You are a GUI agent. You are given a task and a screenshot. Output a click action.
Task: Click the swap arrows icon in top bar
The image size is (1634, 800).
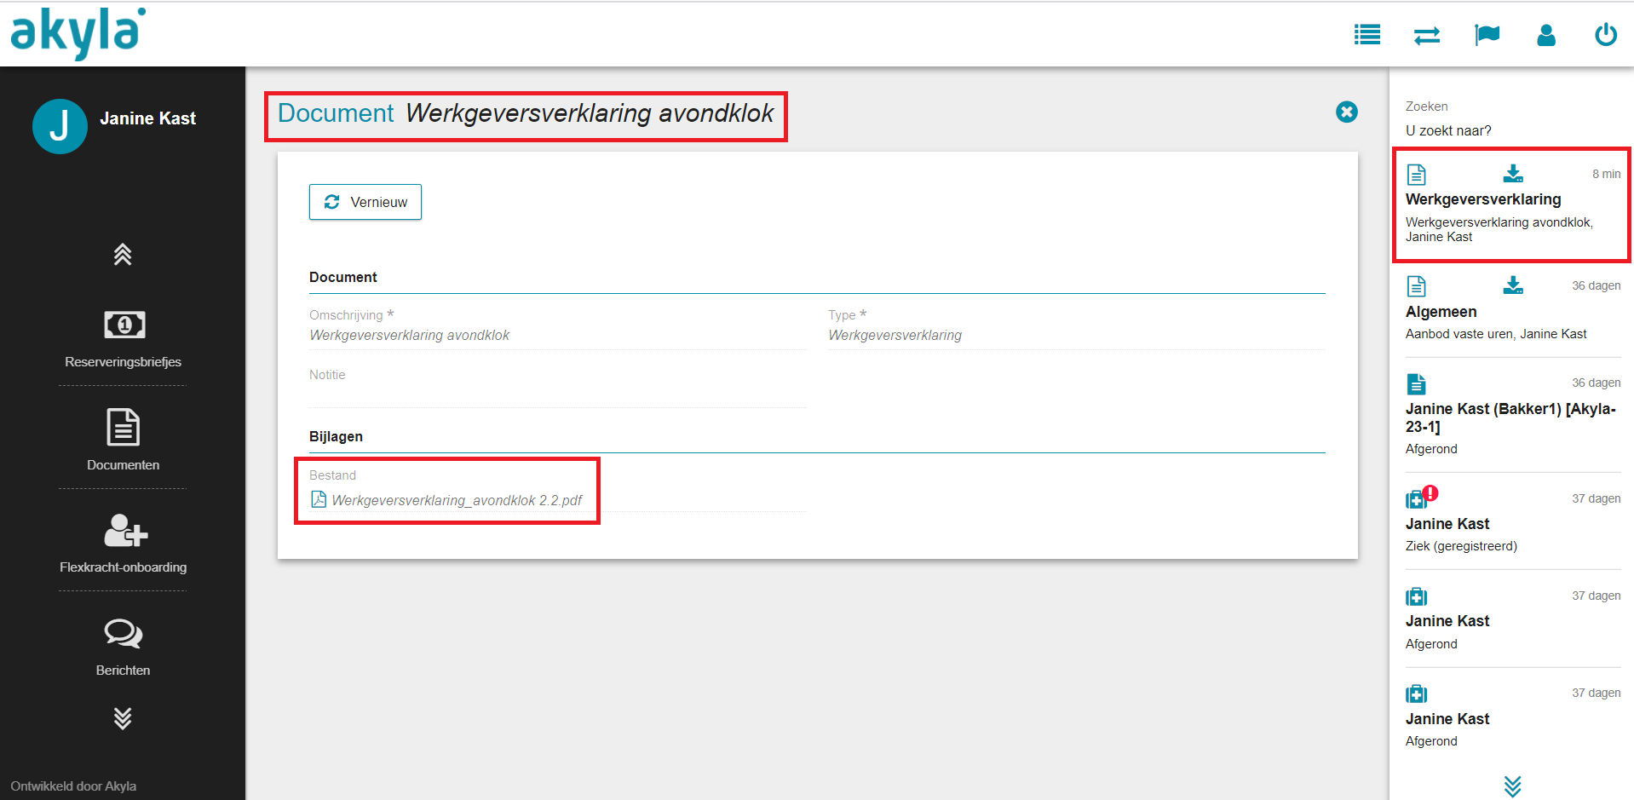(x=1427, y=35)
